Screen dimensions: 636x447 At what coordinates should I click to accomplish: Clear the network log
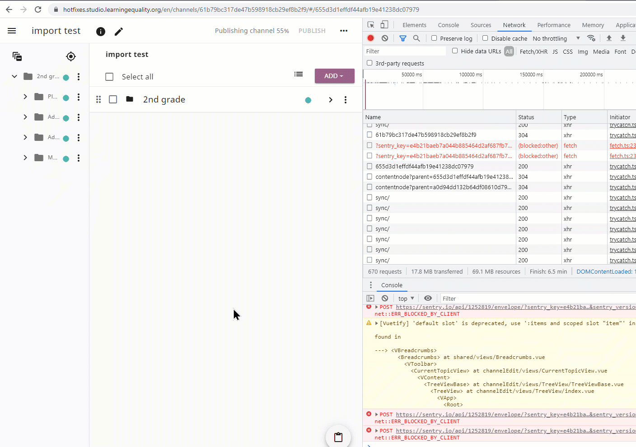(385, 38)
